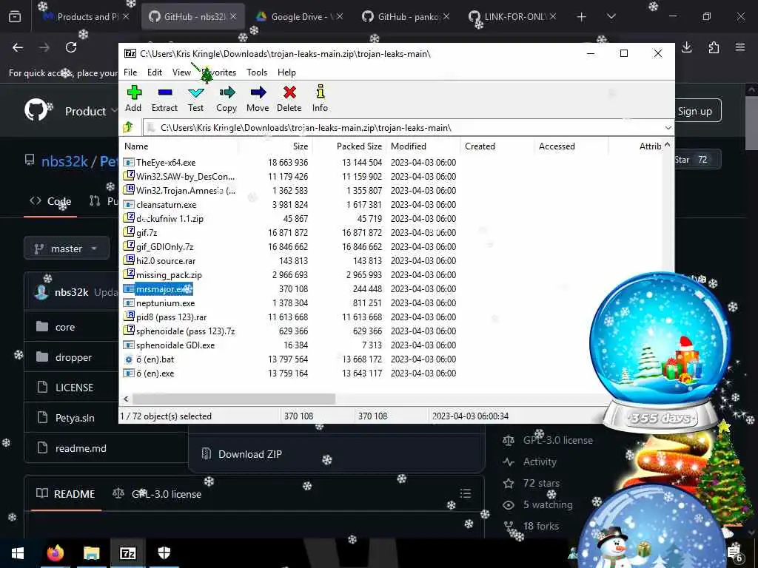
Task: Open the View menu
Action: pyautogui.click(x=182, y=72)
